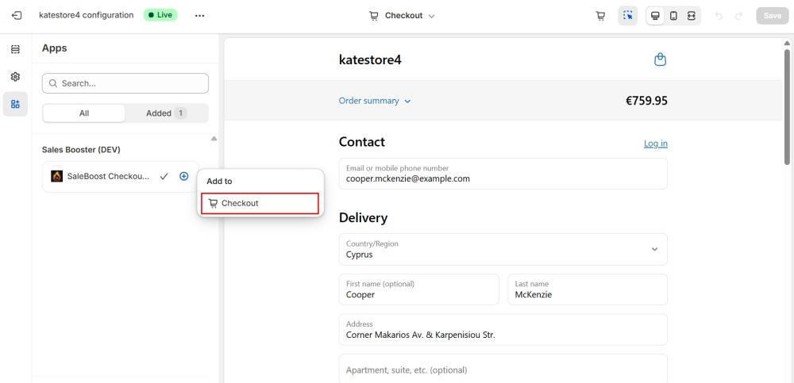Click the Sales Booster (DEV) heading
794x383 pixels.
tap(81, 150)
